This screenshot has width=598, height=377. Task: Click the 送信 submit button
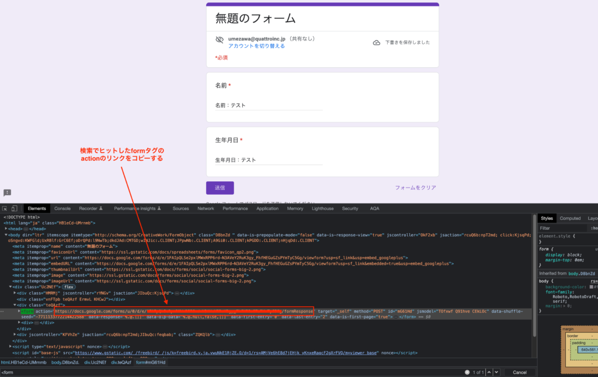pos(220,188)
